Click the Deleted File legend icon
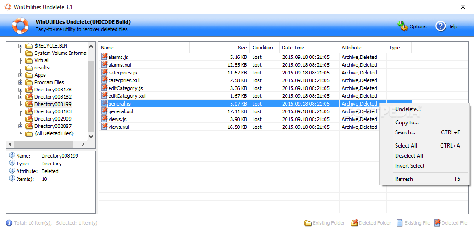 point(437,223)
